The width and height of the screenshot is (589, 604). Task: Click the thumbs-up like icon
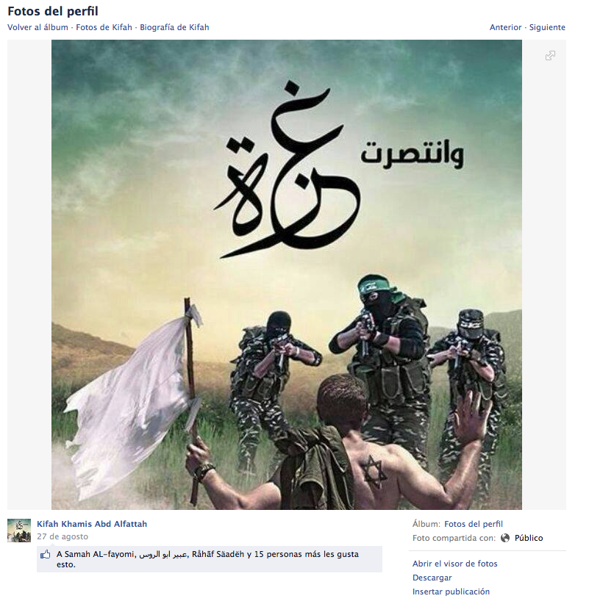click(46, 554)
